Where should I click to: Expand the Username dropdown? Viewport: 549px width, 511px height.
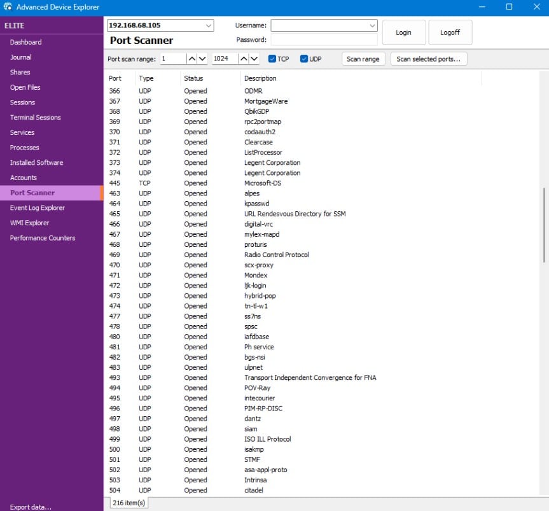[x=372, y=25]
